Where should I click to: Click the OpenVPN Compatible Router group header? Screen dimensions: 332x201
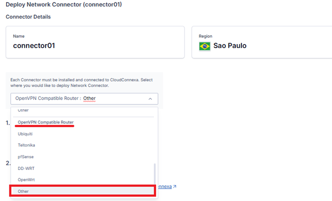46,122
